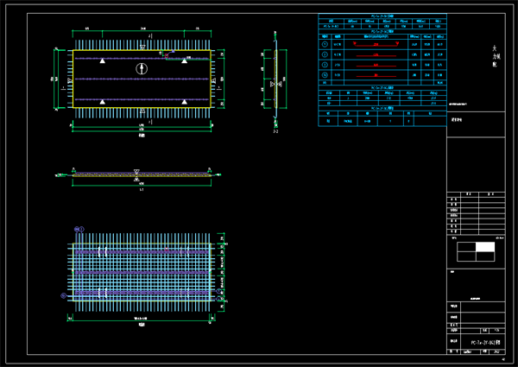
Task: Click the caption text under the plan view
Action: click(x=142, y=136)
